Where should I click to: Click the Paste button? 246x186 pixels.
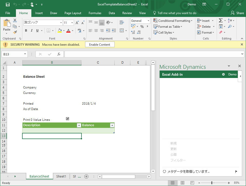(7, 26)
